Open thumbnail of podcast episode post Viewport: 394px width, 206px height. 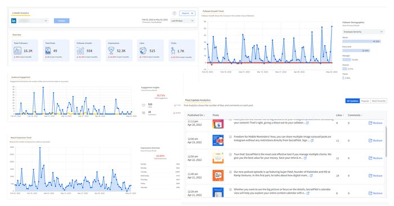click(x=218, y=176)
